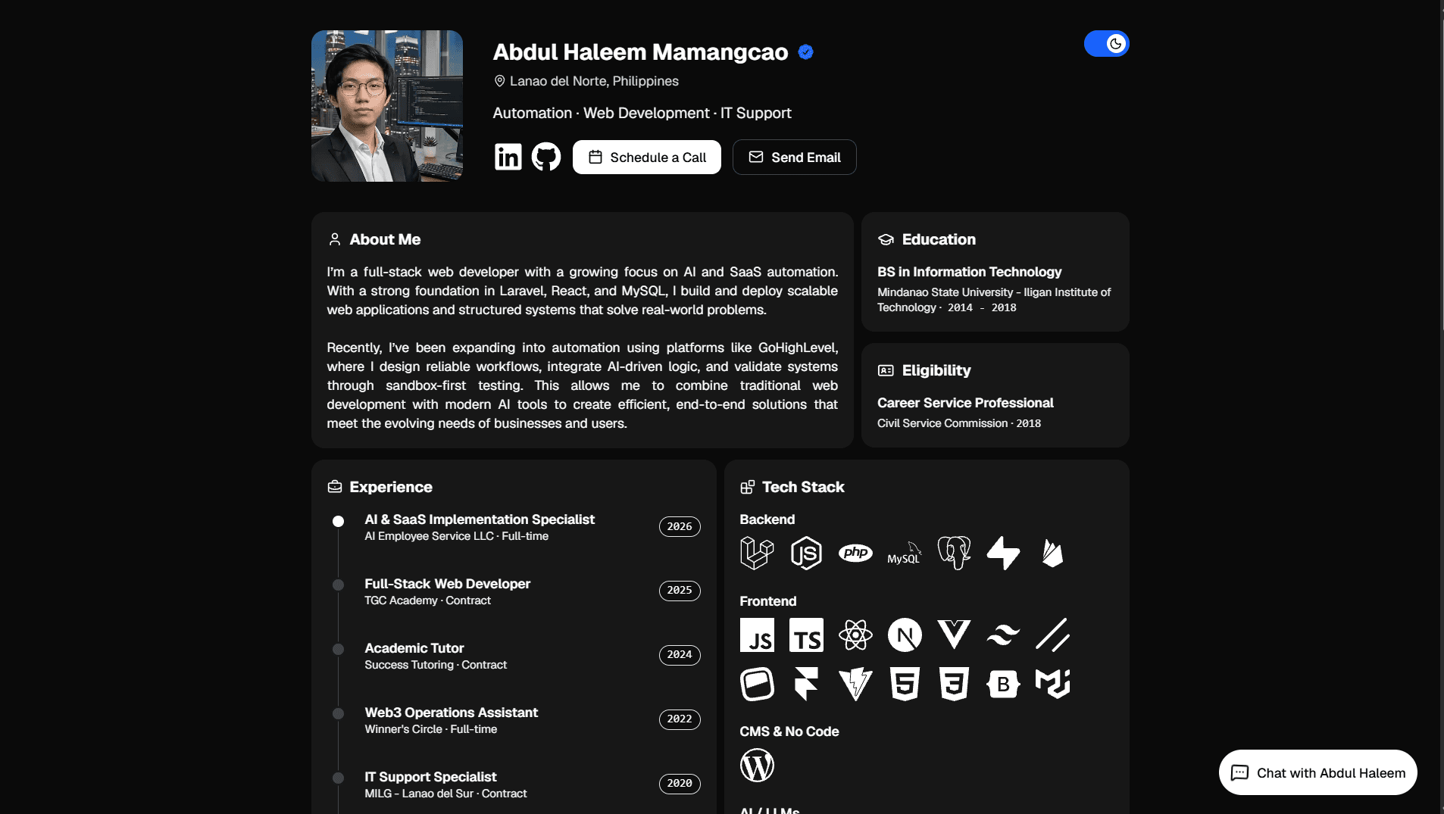The width and height of the screenshot is (1444, 814).
Task: Click the 2025 year badge
Action: pos(680,591)
